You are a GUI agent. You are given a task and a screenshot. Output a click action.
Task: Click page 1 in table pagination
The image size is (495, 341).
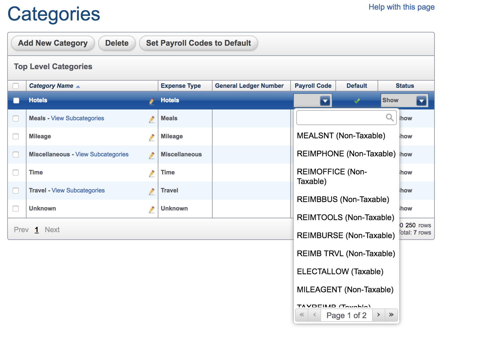37,230
